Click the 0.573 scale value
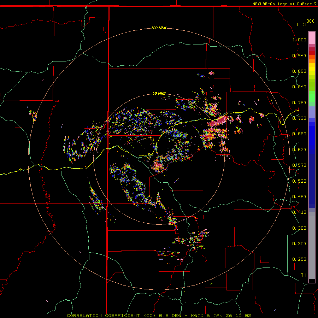The width and height of the screenshot is (318, 318). (299, 165)
